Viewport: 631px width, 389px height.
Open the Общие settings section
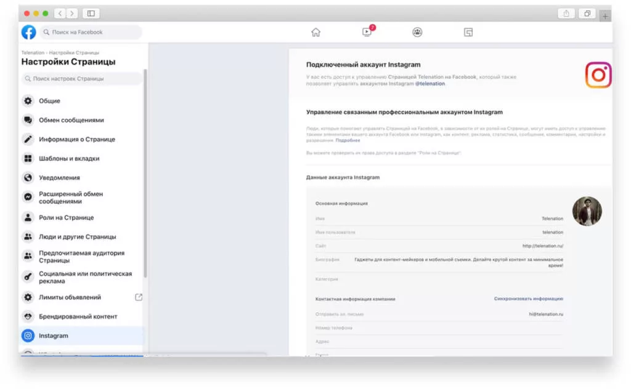(x=82, y=101)
